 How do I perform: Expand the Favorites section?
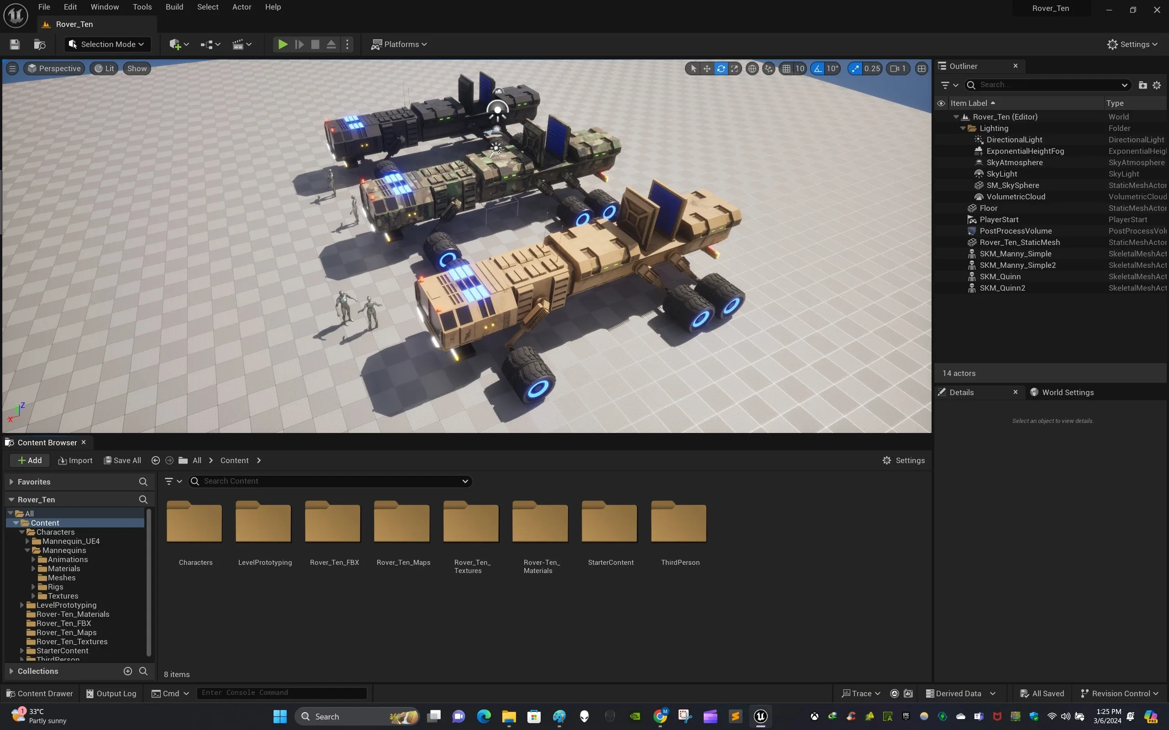(11, 482)
